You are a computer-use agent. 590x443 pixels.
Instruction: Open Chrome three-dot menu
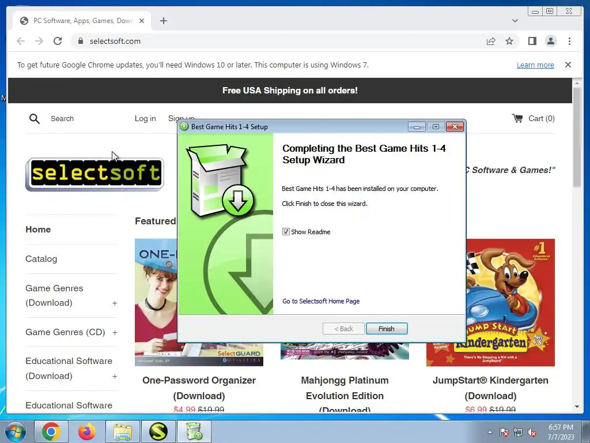point(569,41)
